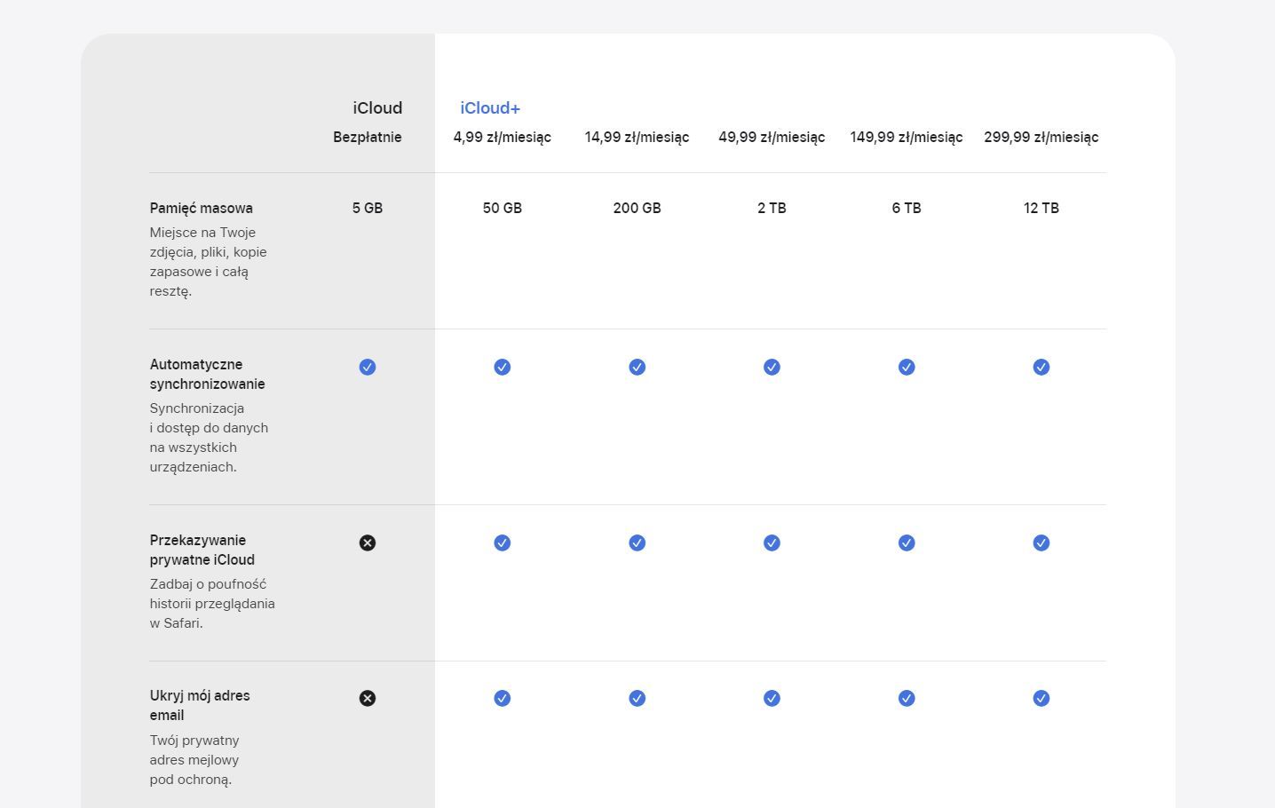
Task: Click the 200 GB storage value
Action: click(637, 208)
